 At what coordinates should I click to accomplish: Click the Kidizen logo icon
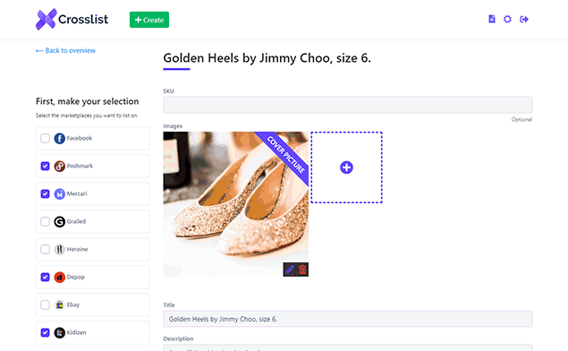[x=59, y=332]
